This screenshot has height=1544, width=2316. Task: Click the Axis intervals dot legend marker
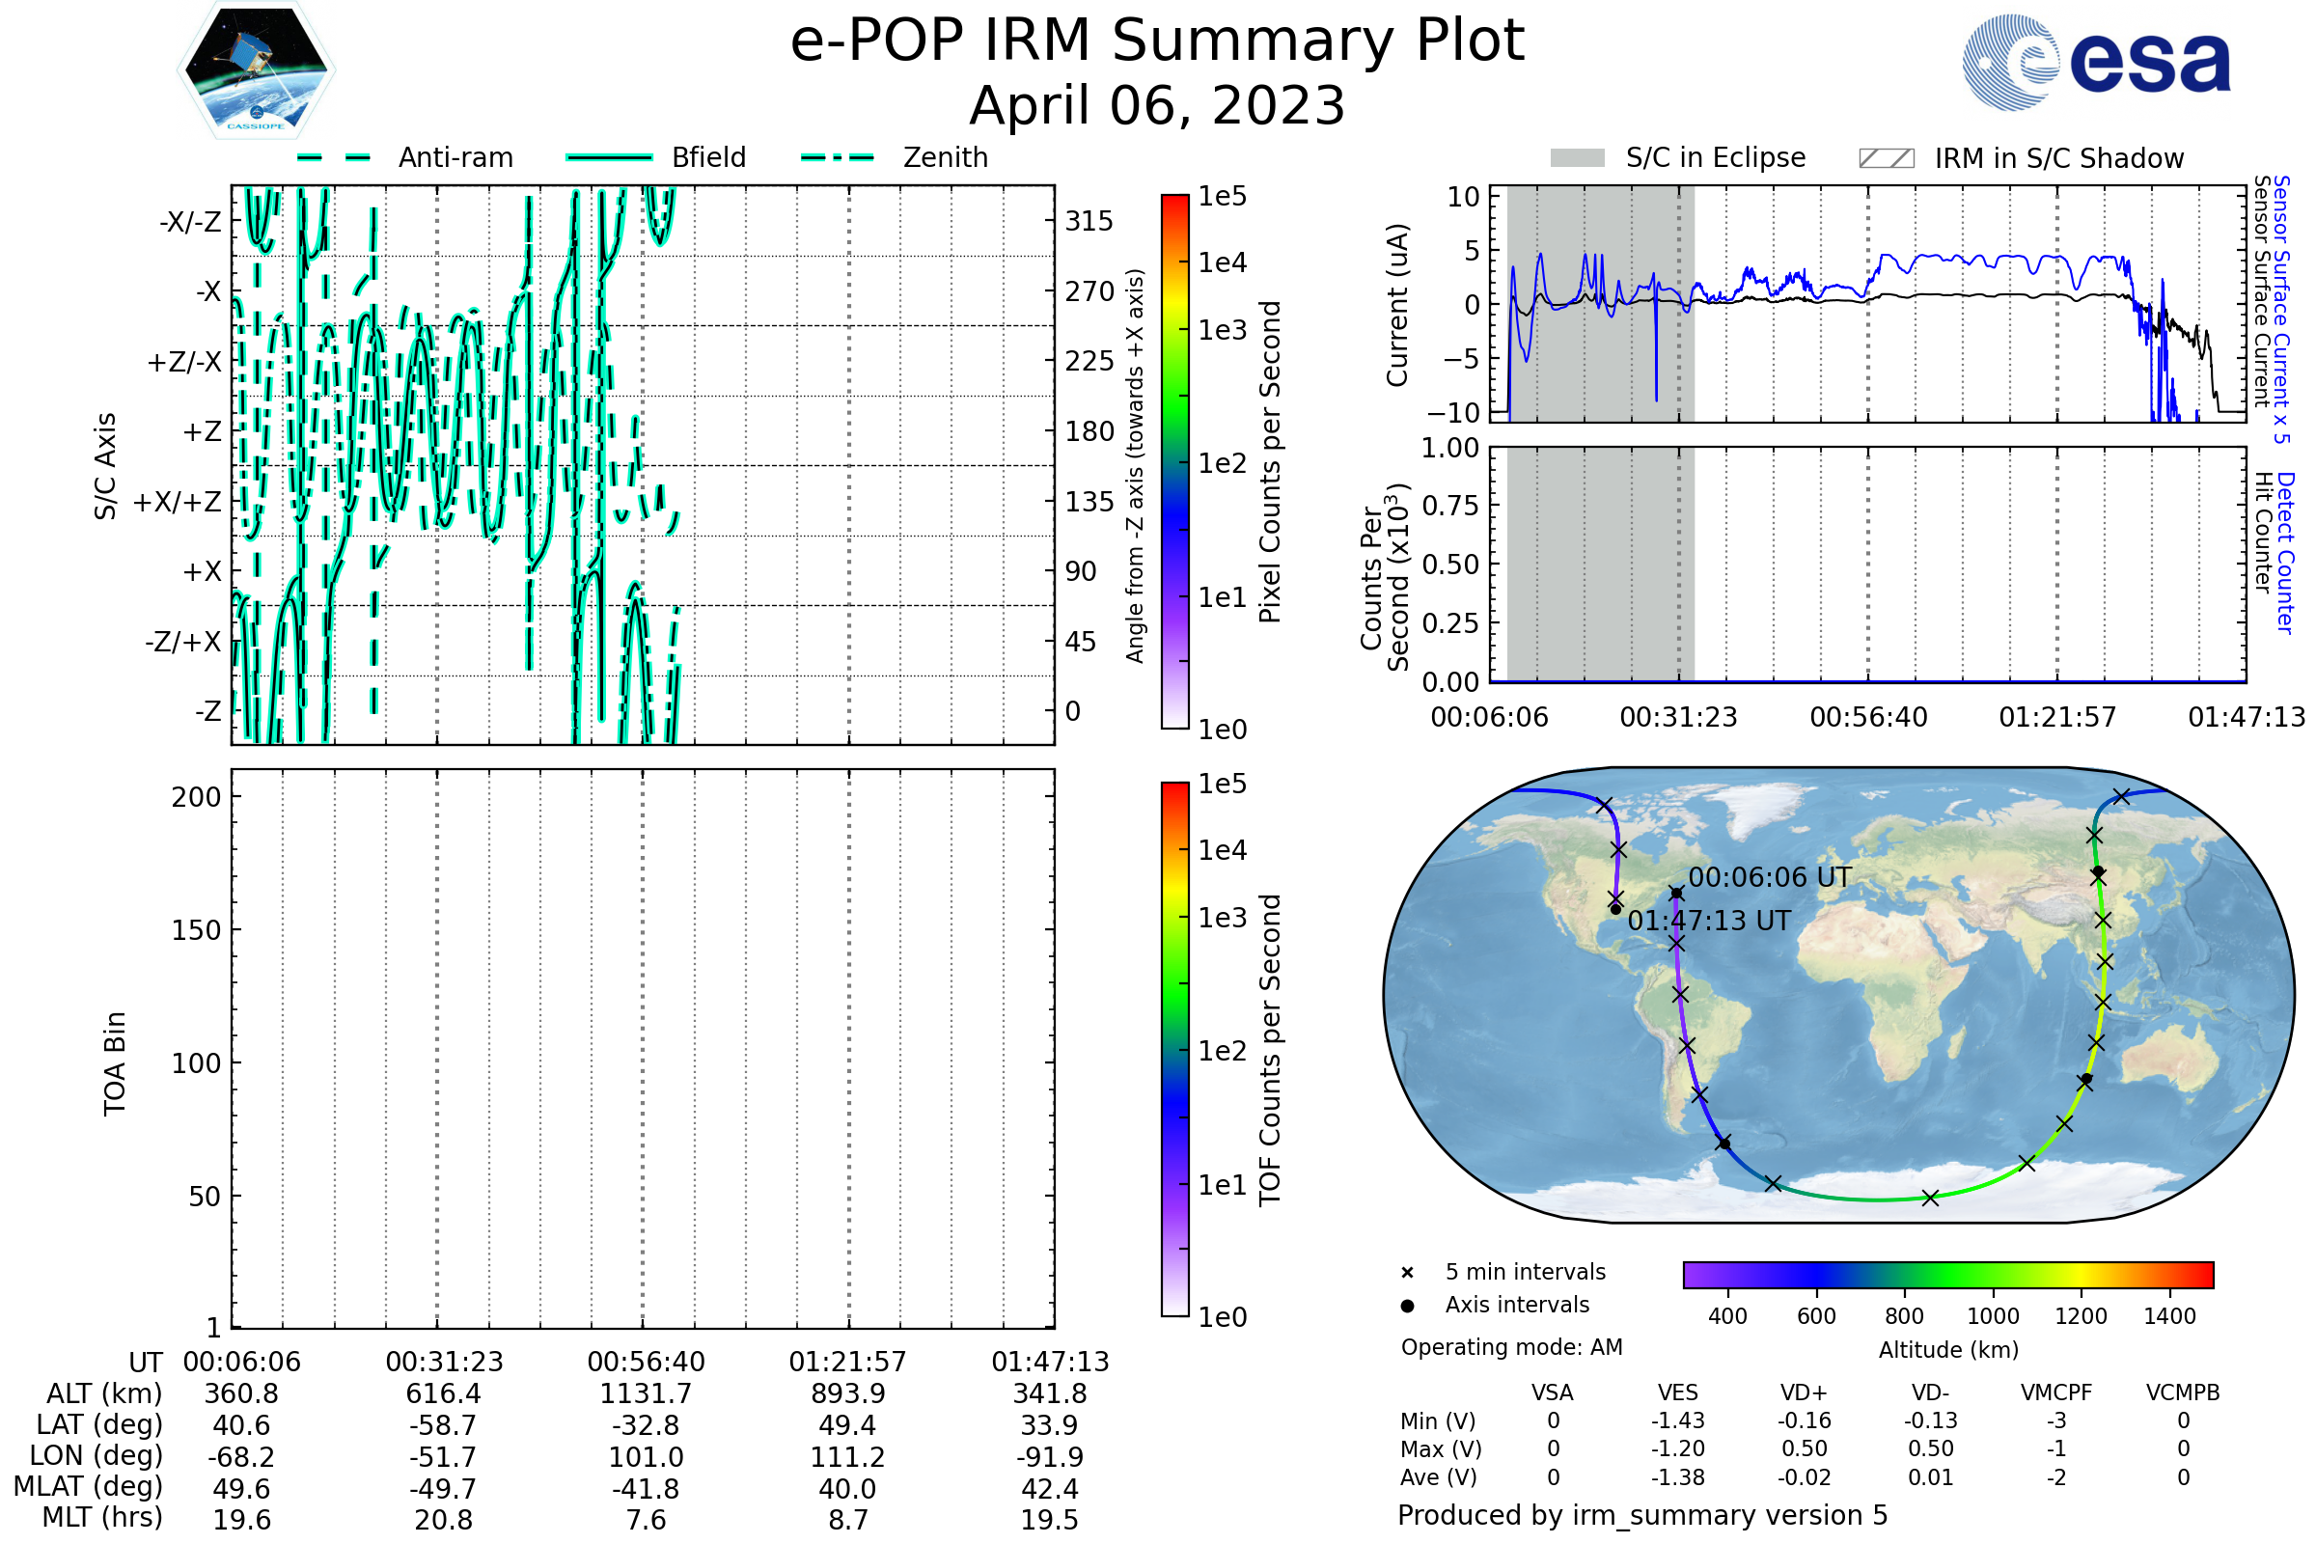1407,1306
